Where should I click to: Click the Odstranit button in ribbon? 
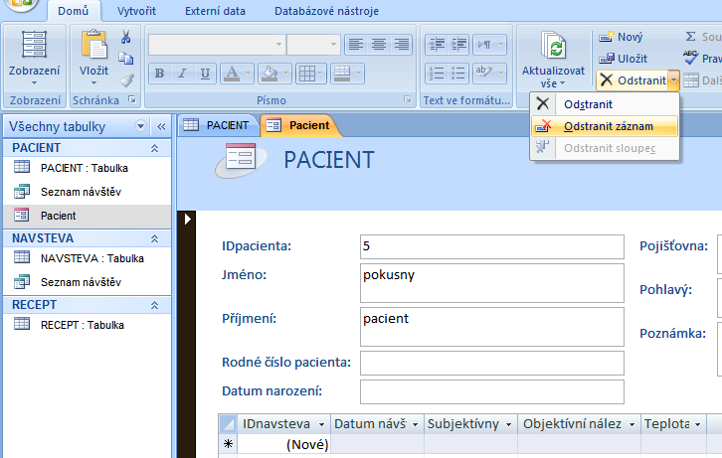click(x=632, y=80)
